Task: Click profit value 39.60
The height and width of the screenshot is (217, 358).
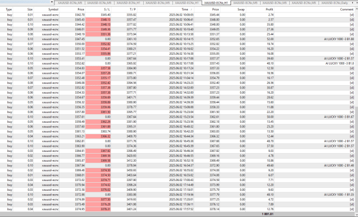Action: click(x=270, y=59)
